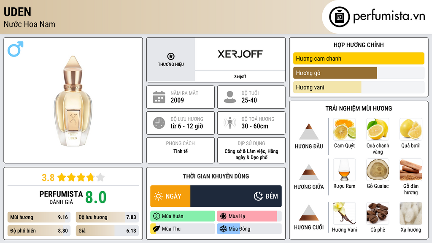The image size is (432, 243).
Task: Click the 3.8 star rating
Action: 73,178
